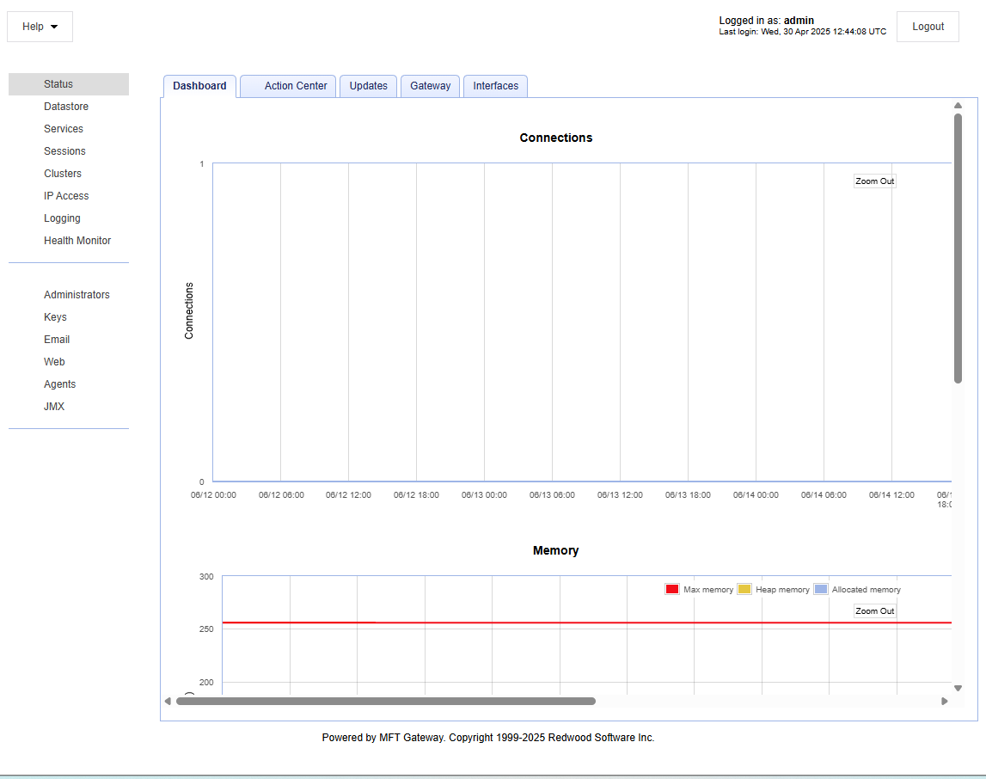Image resolution: width=986 pixels, height=779 pixels.
Task: Click the dashboard vertical scrollbar thumb
Action: (x=958, y=248)
